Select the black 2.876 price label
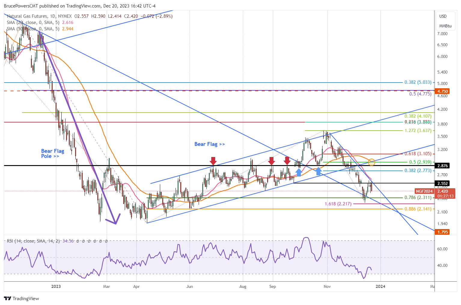The height and width of the screenshot is (305, 461). coord(442,166)
